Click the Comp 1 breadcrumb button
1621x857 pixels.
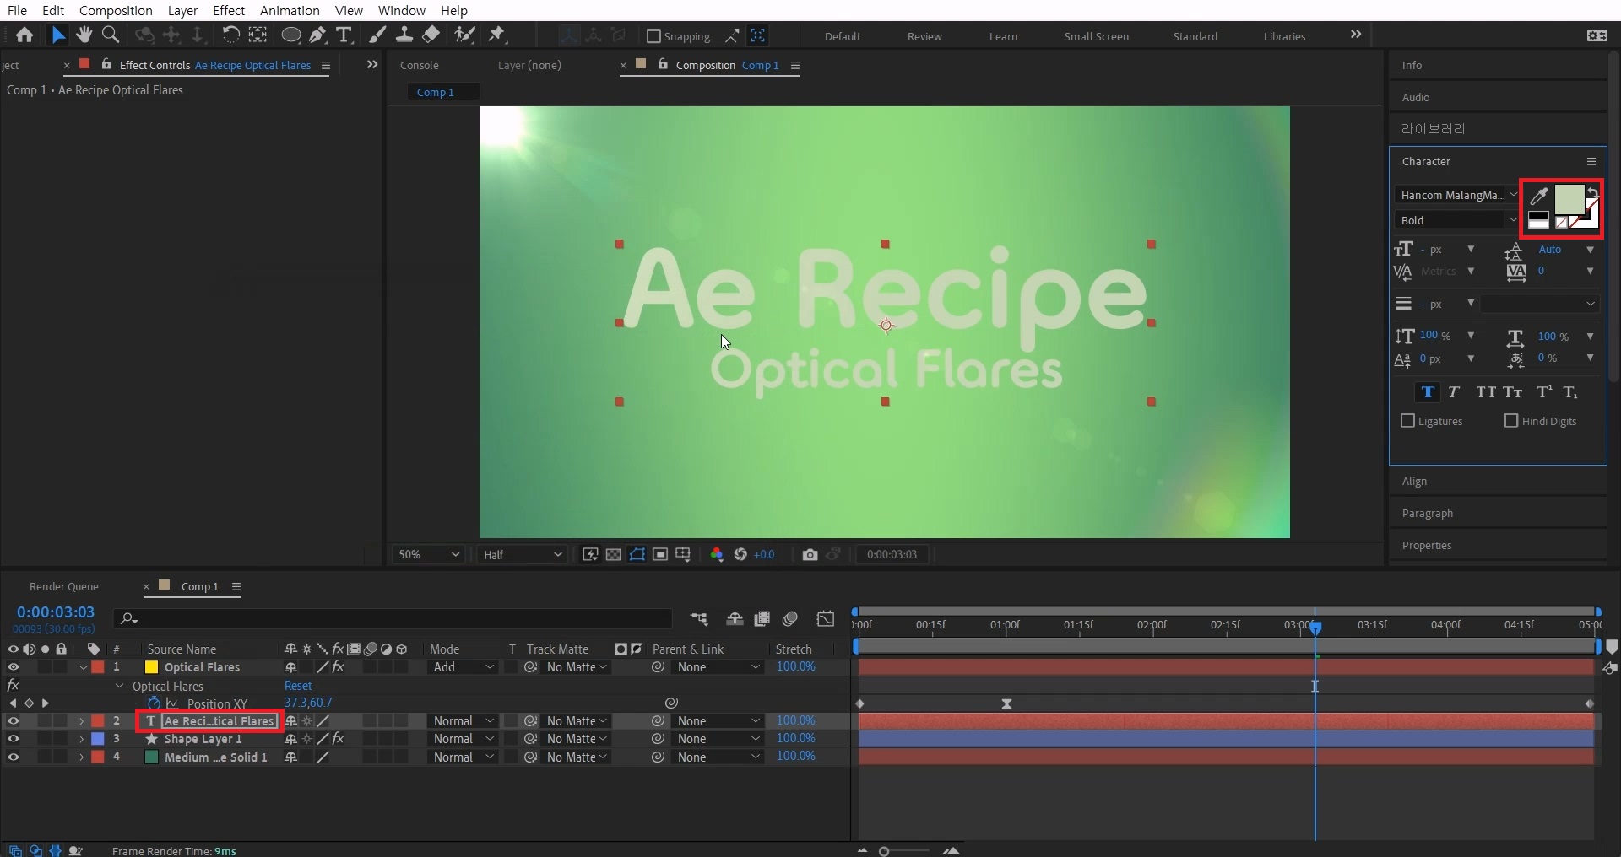point(443,92)
